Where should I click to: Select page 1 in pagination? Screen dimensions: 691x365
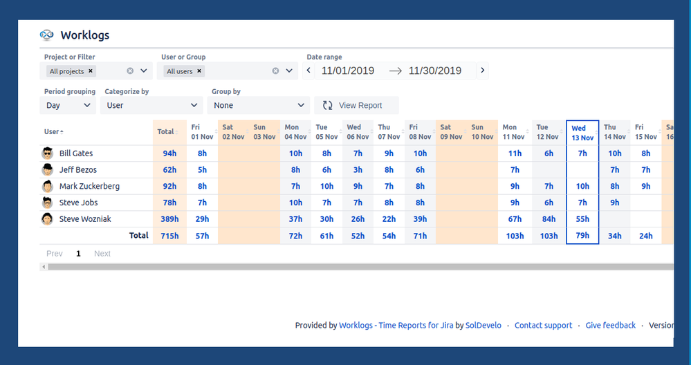pos(78,254)
